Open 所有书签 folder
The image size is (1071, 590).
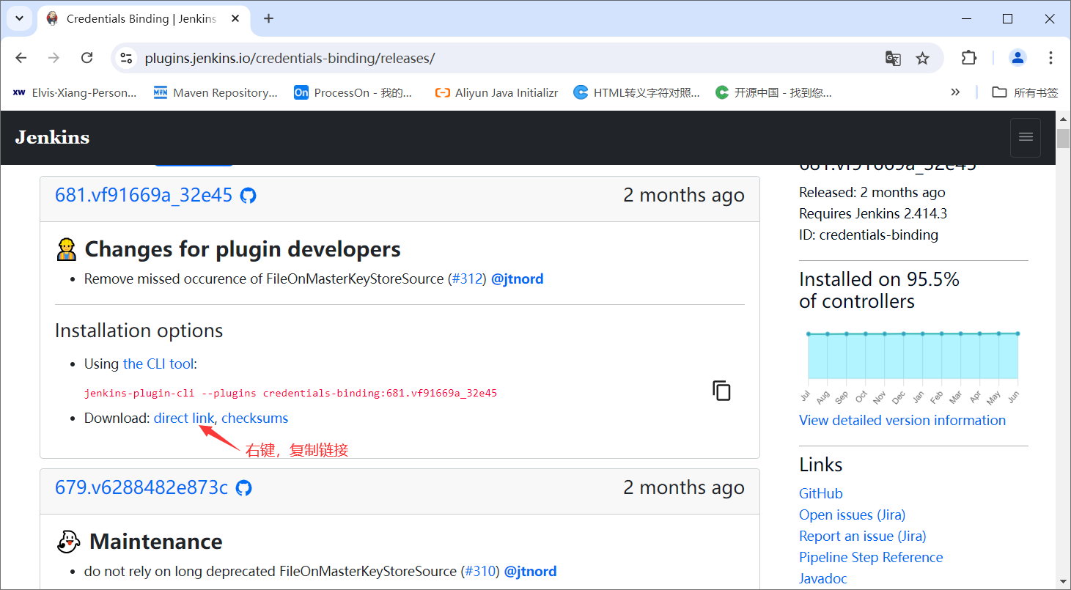tap(1025, 92)
